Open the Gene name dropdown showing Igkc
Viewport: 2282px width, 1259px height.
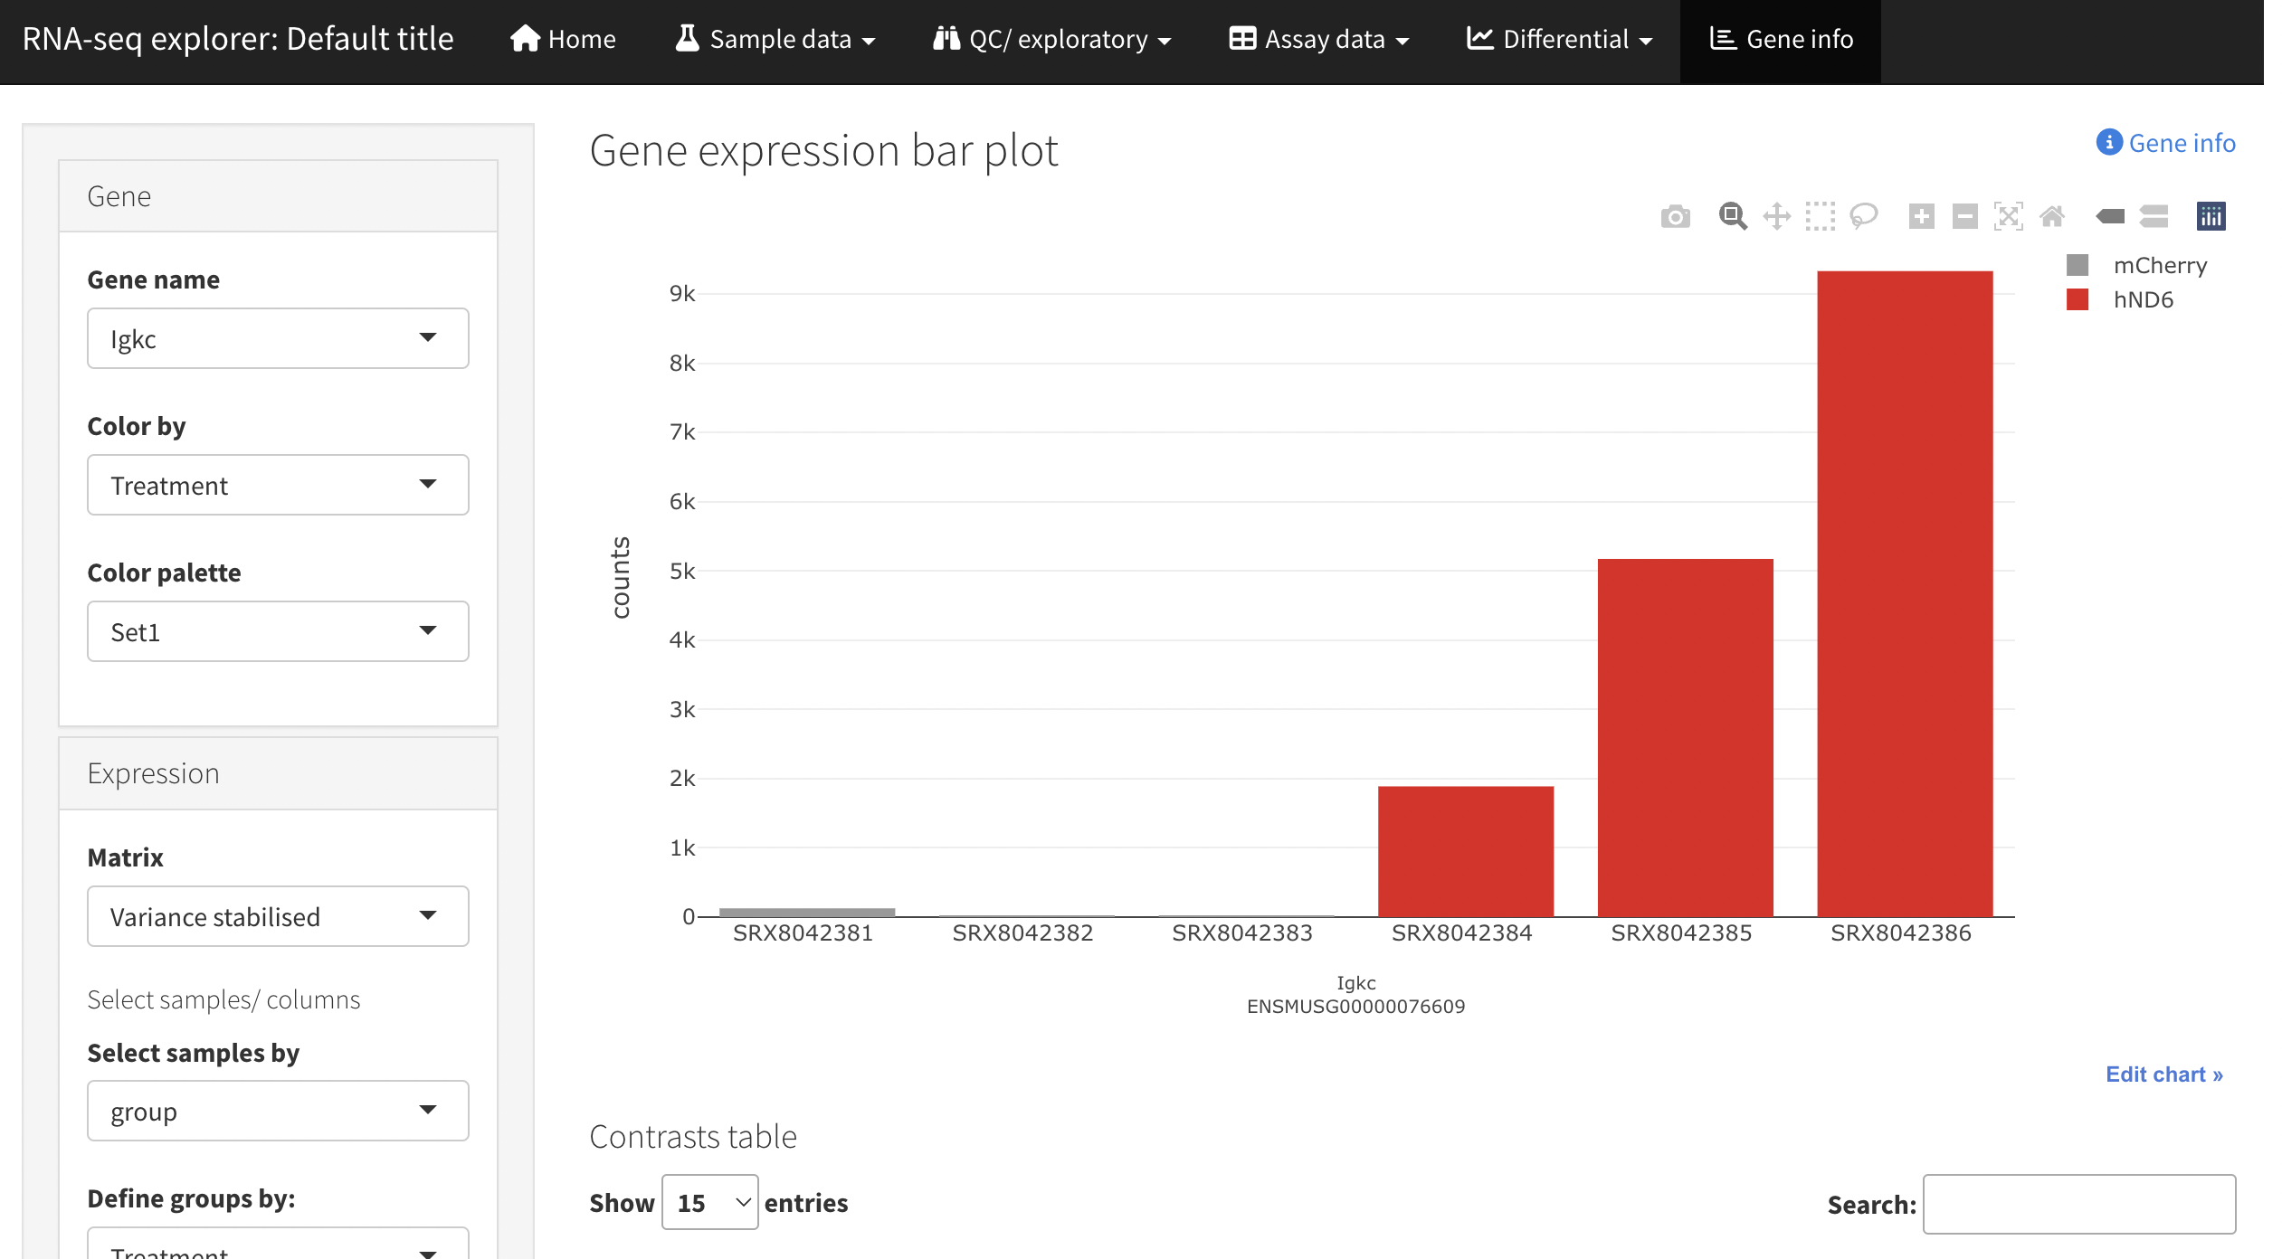click(278, 339)
